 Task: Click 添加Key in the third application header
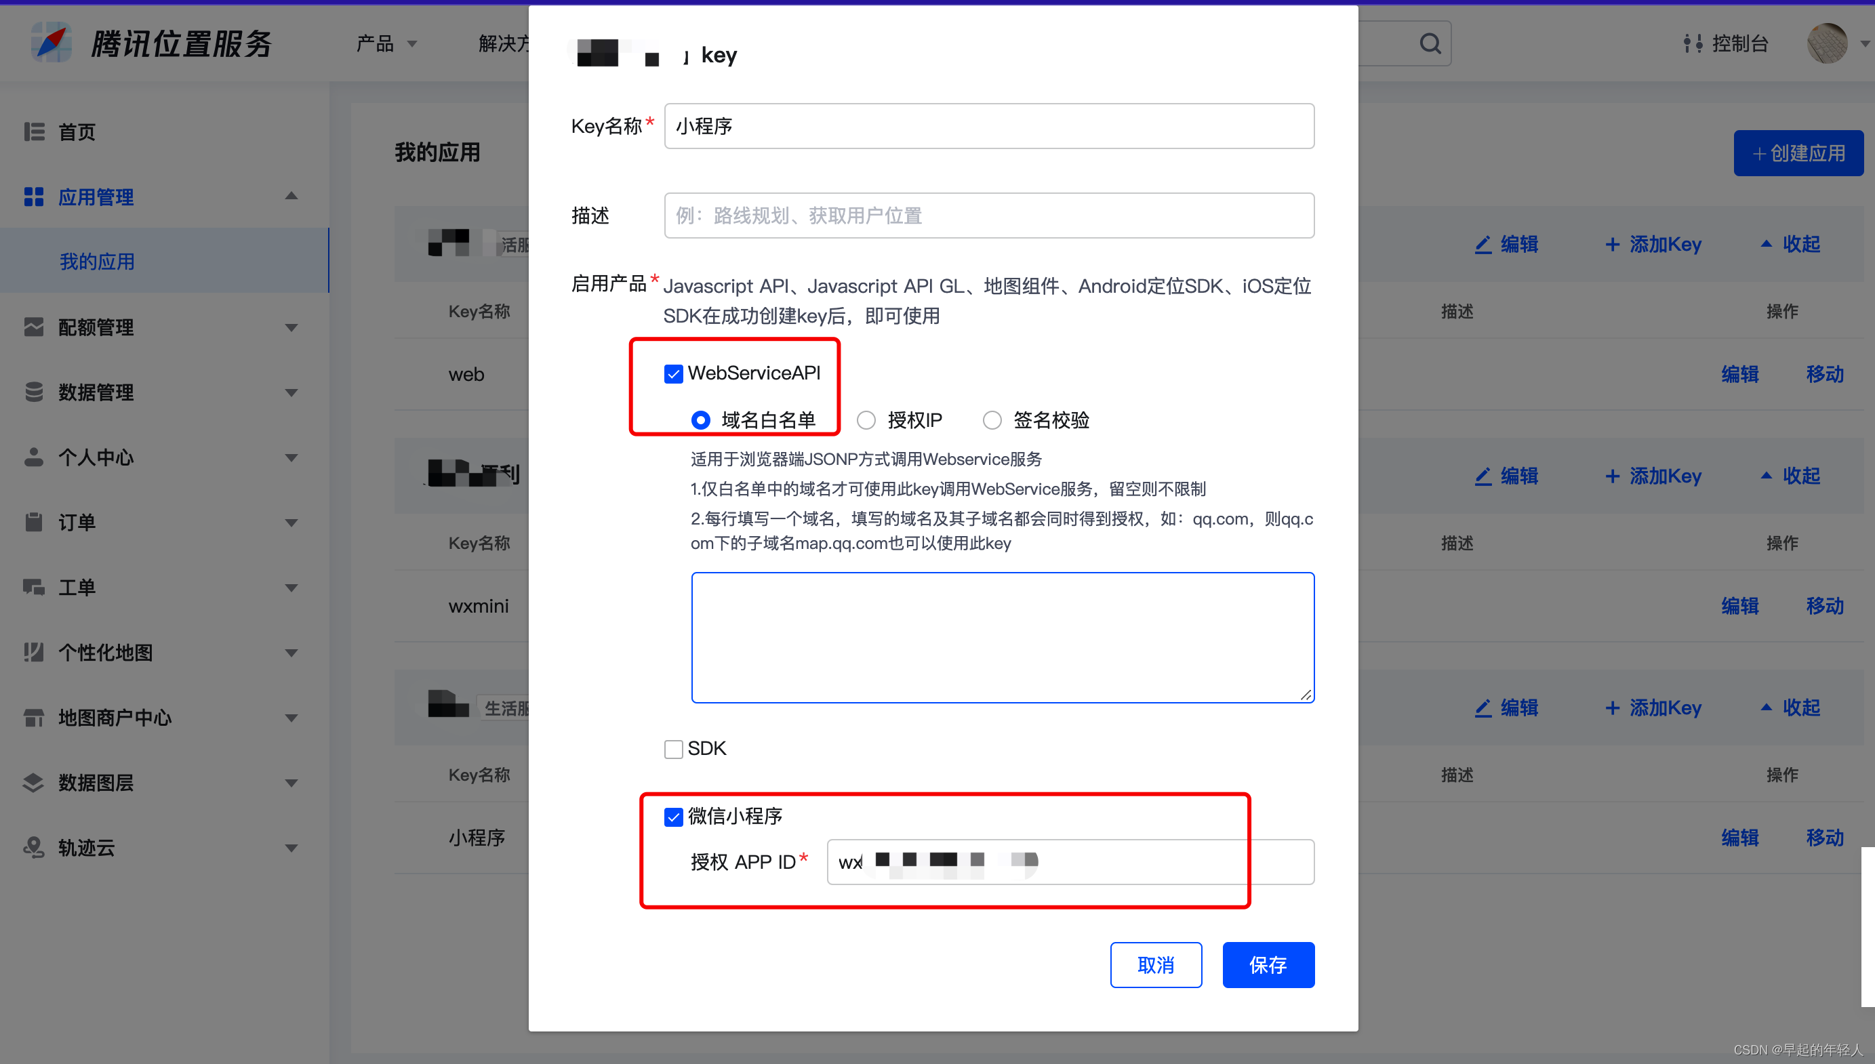pyautogui.click(x=1653, y=708)
